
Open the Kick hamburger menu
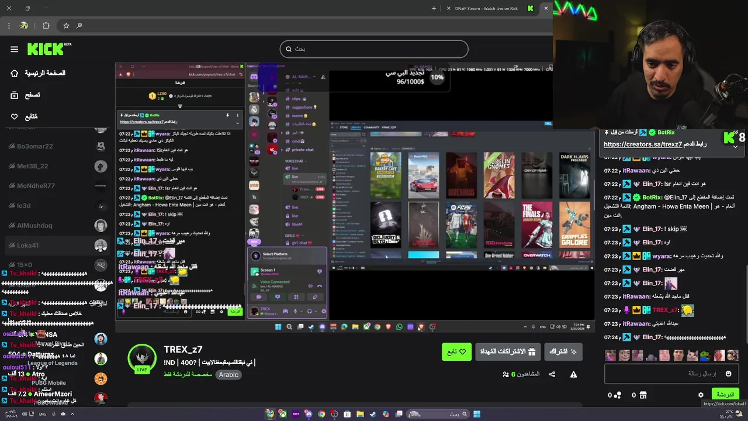(x=14, y=49)
